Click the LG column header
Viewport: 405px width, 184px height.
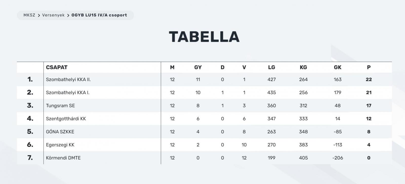(272, 67)
